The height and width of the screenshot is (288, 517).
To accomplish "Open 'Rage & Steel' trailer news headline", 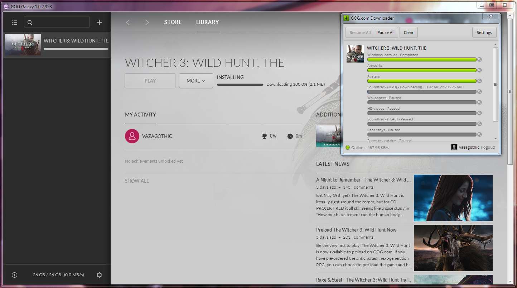I will 363,280.
